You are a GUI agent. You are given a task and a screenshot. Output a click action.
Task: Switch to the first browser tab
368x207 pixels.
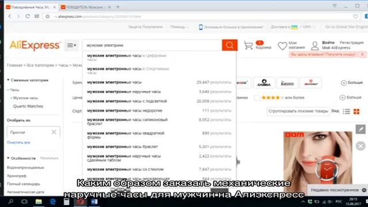click(x=30, y=7)
